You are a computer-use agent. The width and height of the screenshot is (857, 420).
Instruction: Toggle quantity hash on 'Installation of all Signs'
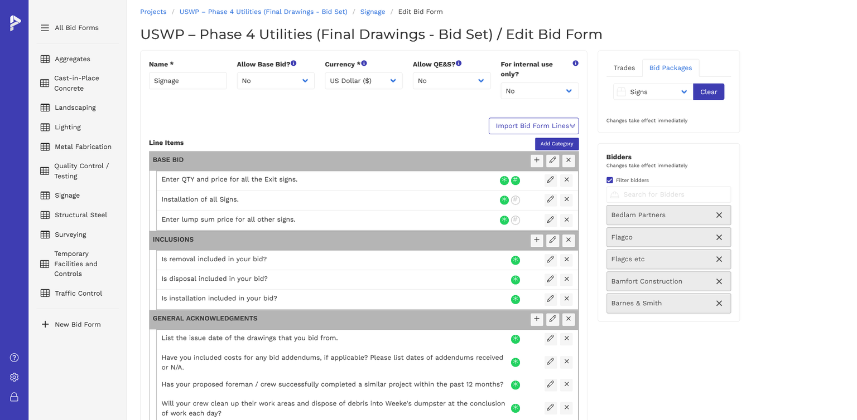point(516,200)
